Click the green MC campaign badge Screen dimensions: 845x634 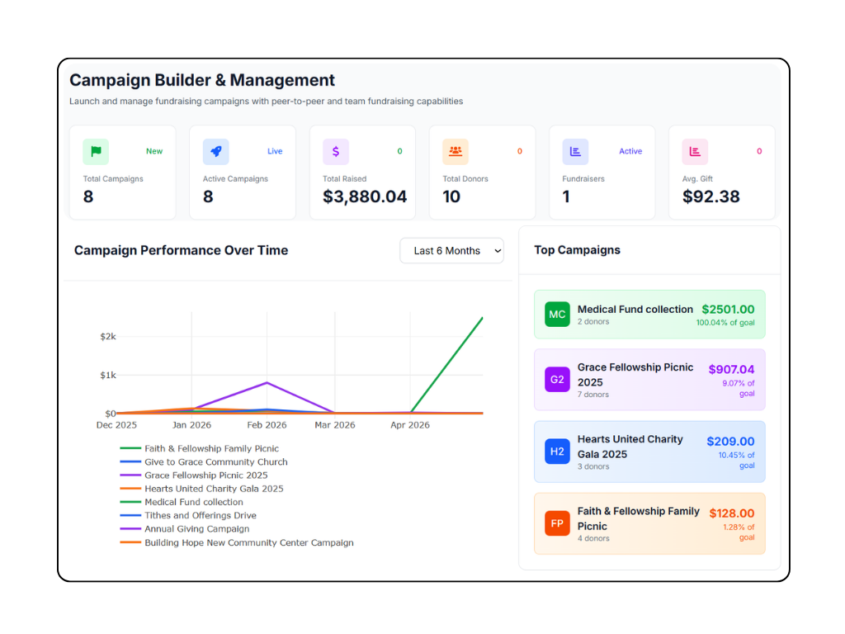point(557,315)
